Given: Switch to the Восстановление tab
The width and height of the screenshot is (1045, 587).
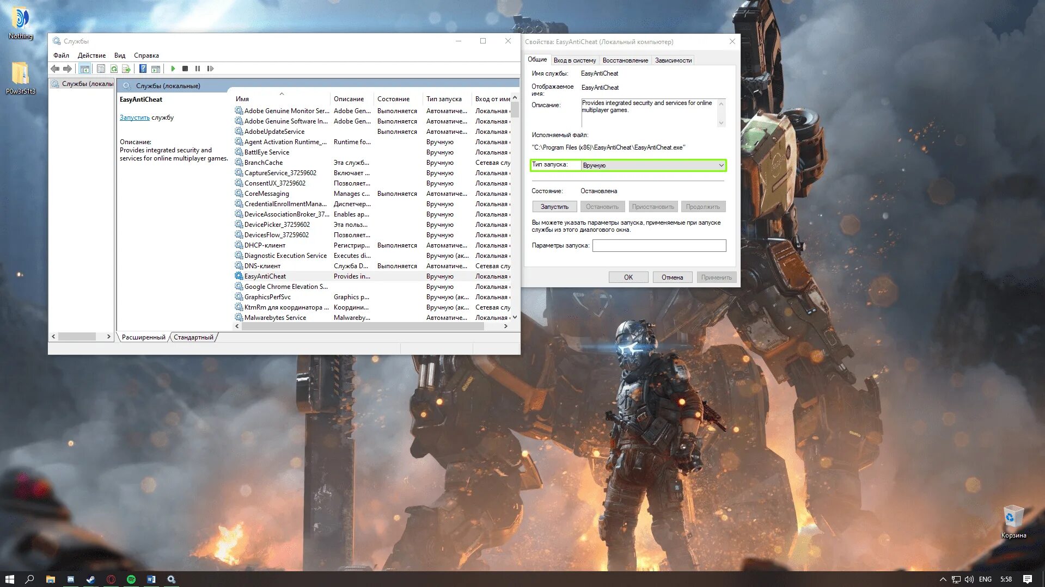Looking at the screenshot, I should pos(625,60).
